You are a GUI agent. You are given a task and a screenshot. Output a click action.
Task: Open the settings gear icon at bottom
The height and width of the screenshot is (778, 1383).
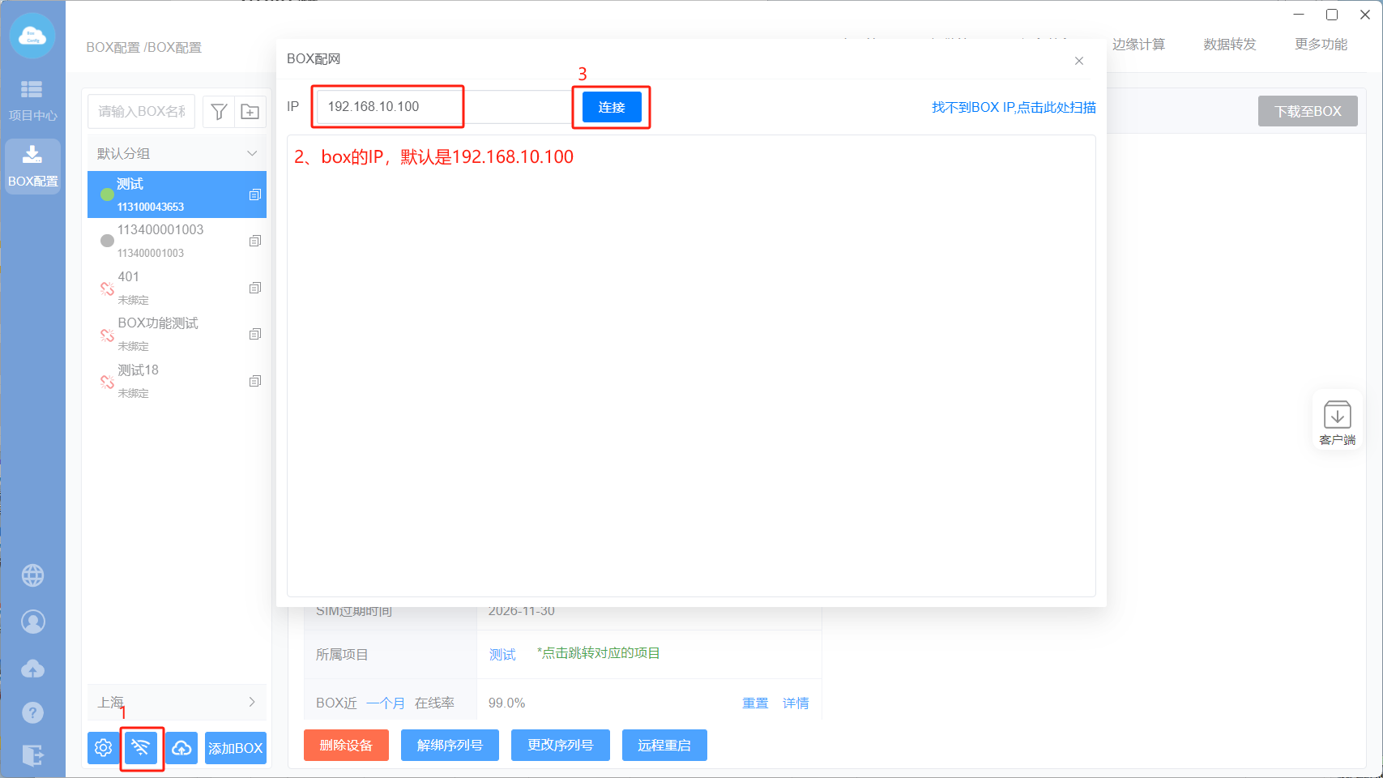click(103, 747)
